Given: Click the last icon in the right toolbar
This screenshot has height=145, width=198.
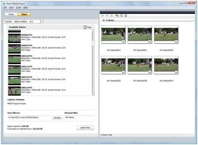Looking at the screenshot, I should click(126, 15).
